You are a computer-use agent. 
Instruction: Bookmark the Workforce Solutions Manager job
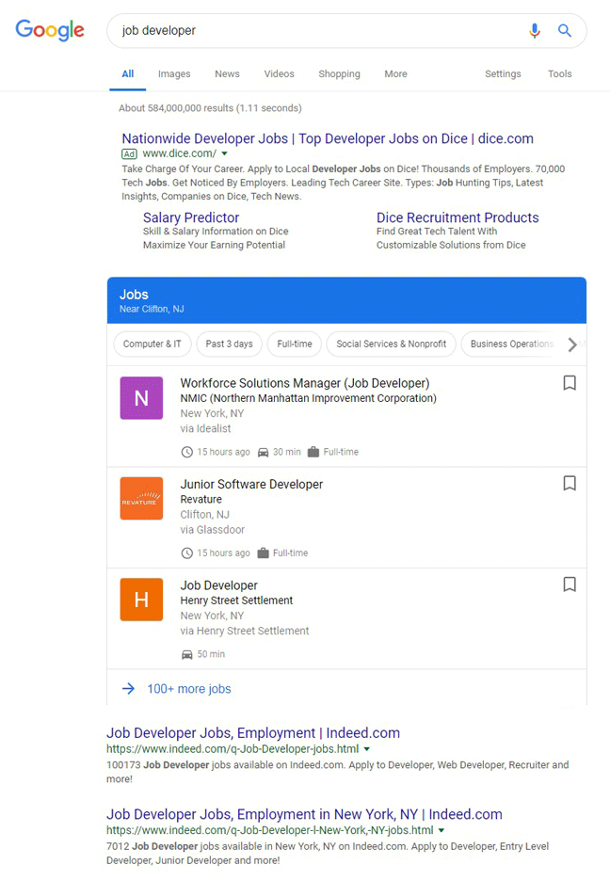coord(570,383)
